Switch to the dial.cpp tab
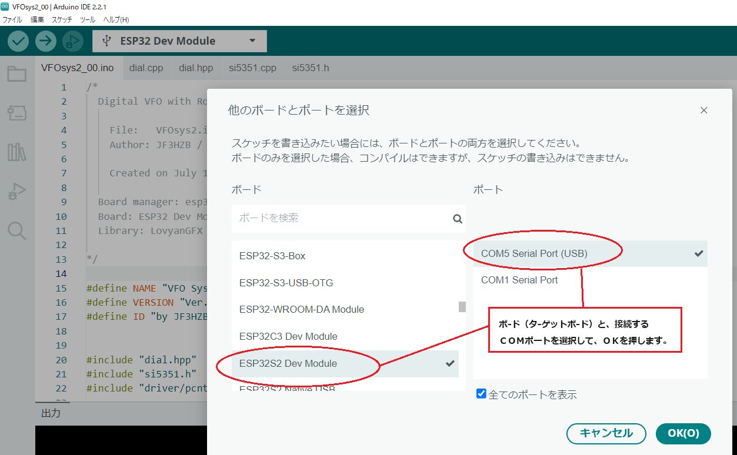 (x=146, y=68)
